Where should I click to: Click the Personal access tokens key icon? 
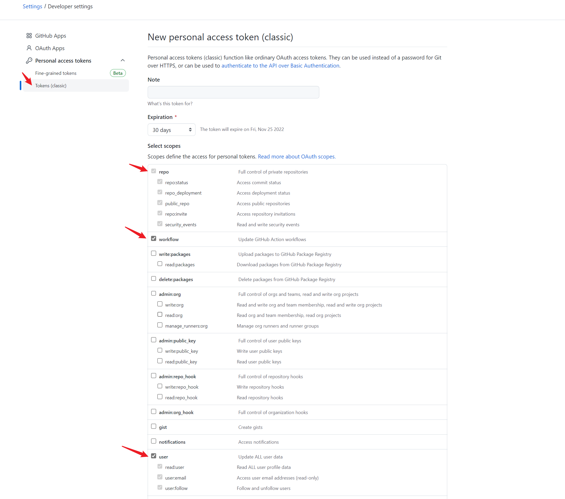coord(29,61)
